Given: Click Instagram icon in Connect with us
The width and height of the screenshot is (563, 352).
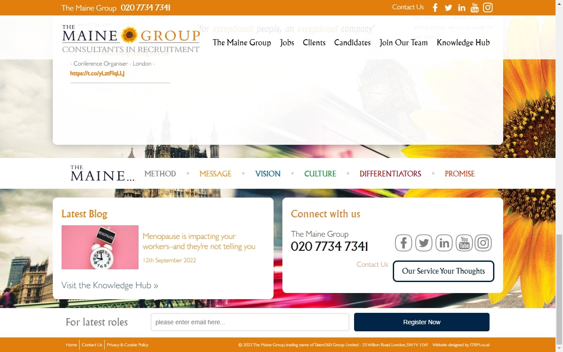Looking at the screenshot, I should coord(483,243).
